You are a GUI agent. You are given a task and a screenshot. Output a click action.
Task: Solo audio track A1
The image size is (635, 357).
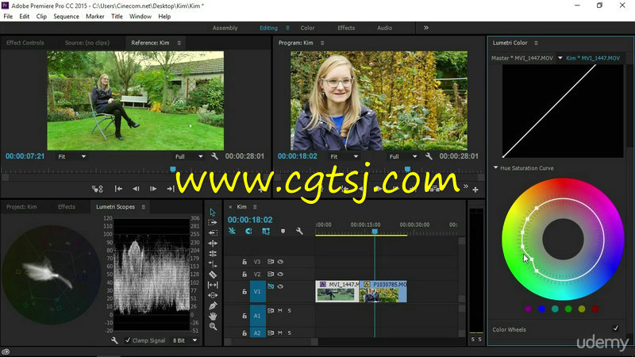coord(289,310)
